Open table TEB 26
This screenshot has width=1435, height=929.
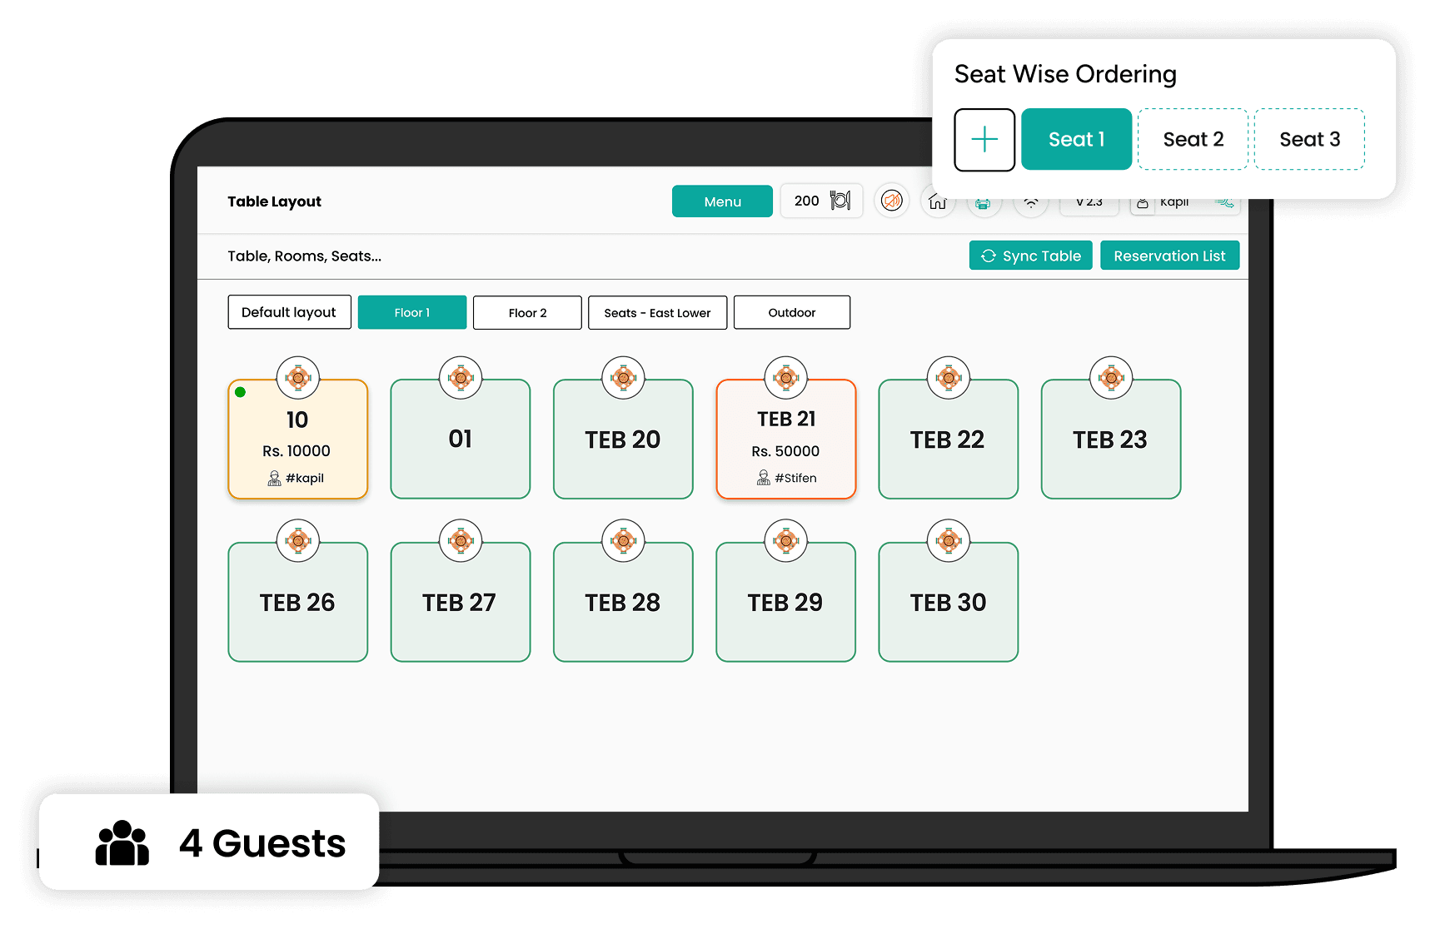(x=297, y=603)
